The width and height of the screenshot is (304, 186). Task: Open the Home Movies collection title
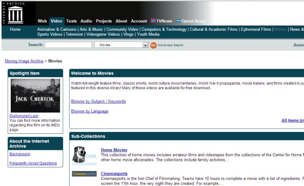coord(114,150)
